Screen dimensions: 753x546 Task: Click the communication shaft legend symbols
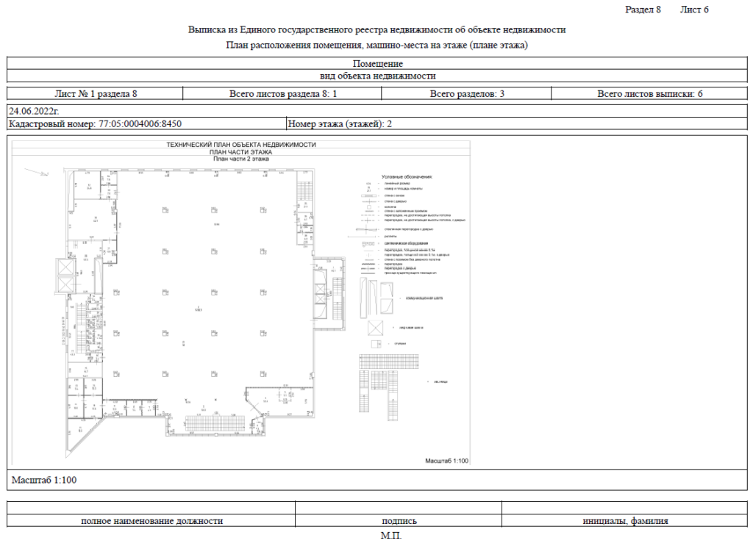tap(378, 298)
